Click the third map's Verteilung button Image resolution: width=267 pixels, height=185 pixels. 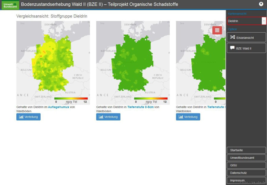tap(188, 117)
